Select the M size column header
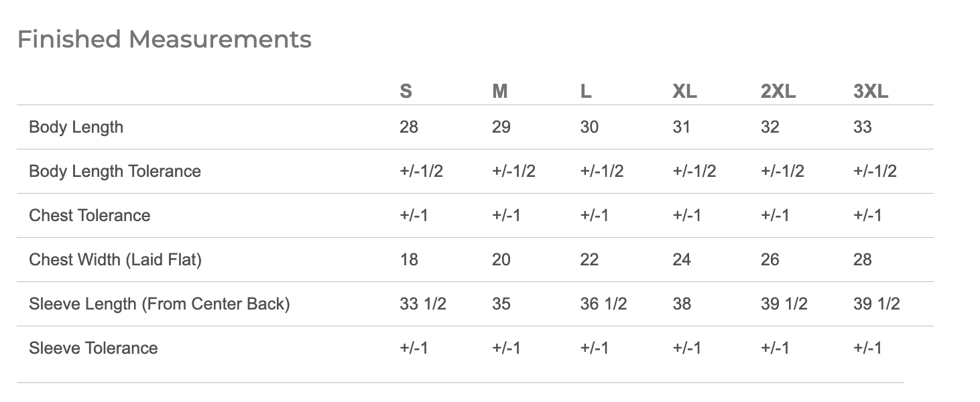The height and width of the screenshot is (402, 980). [499, 91]
